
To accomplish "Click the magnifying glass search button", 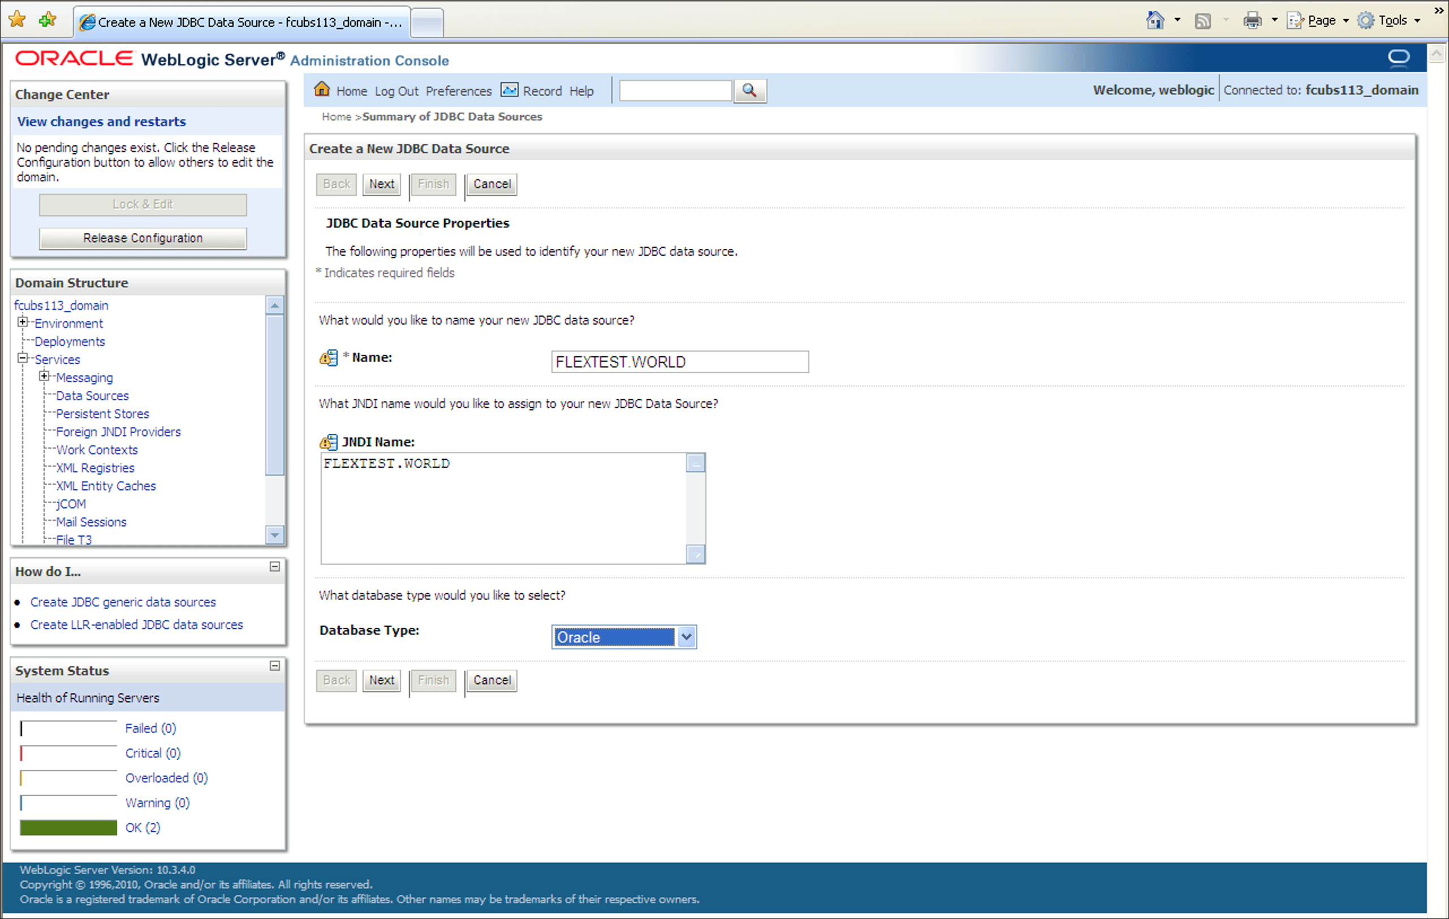I will [x=749, y=91].
